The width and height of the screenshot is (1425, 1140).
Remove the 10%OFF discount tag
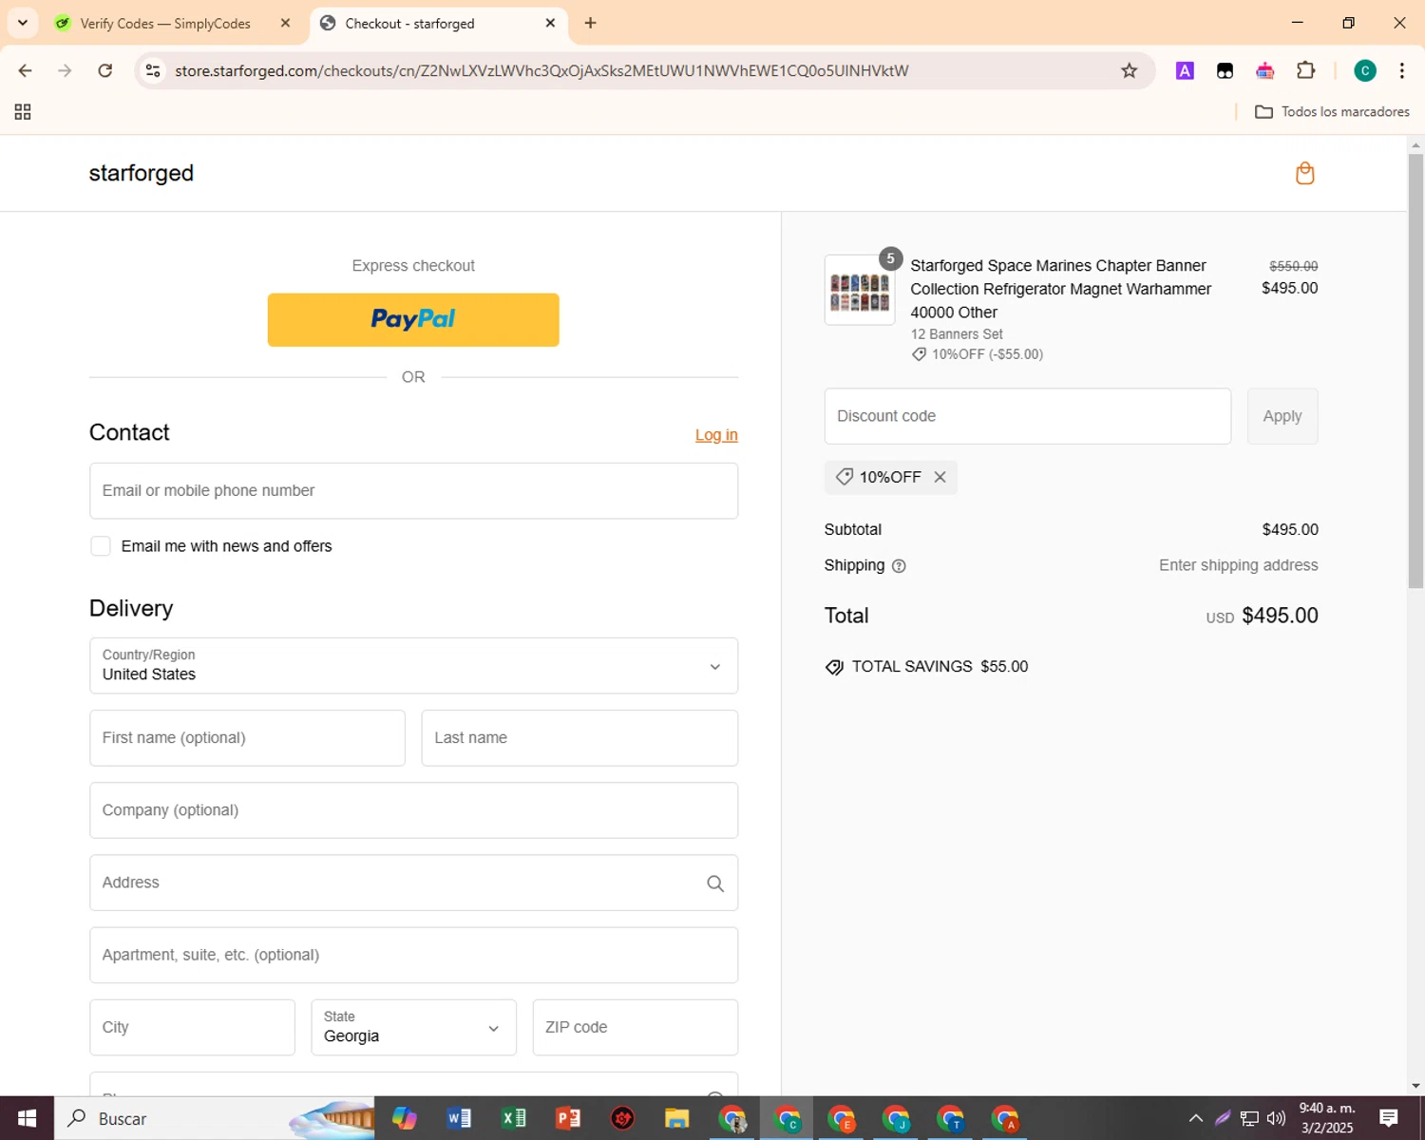940,477
